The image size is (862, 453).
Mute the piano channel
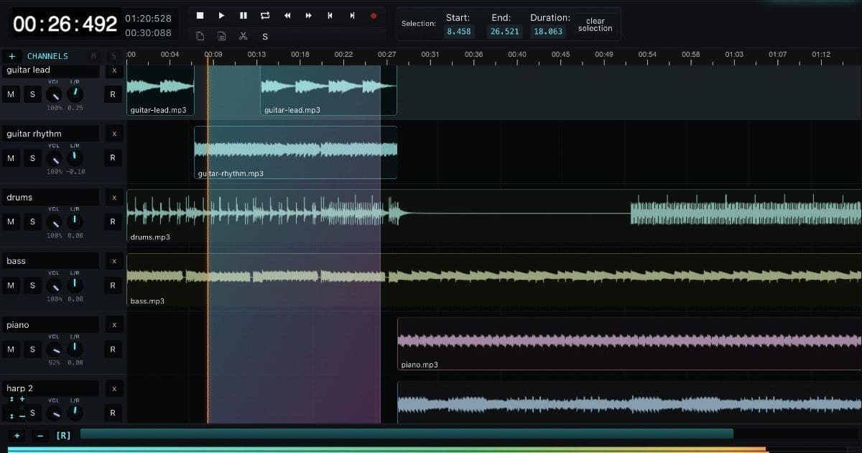[11, 349]
